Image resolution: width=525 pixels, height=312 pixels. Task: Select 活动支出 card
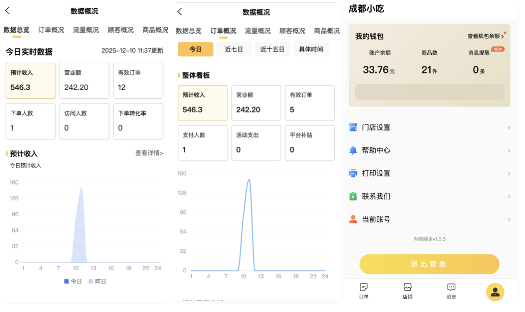pyautogui.click(x=256, y=143)
